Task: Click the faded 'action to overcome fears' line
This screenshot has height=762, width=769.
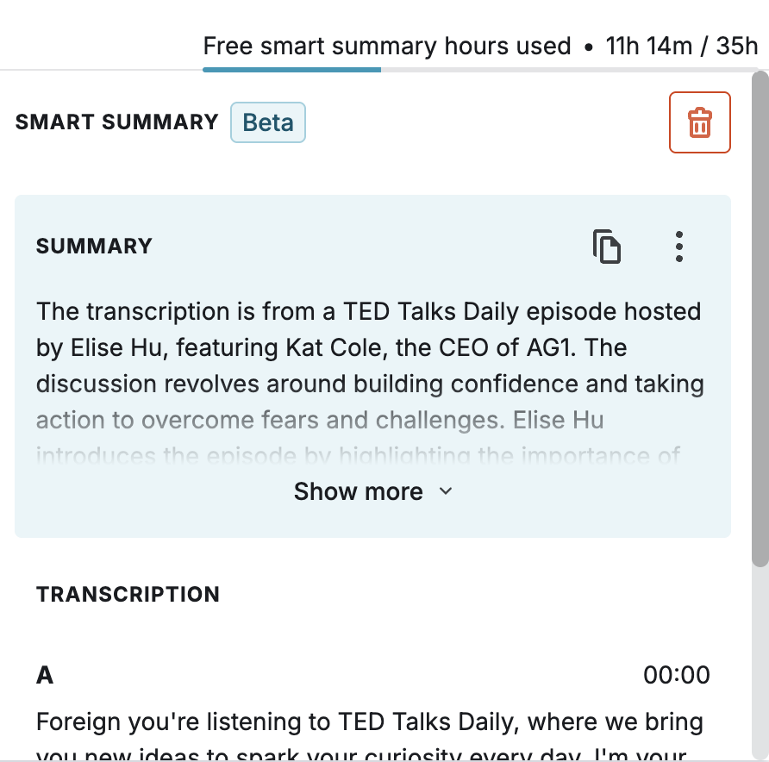Action: (320, 421)
